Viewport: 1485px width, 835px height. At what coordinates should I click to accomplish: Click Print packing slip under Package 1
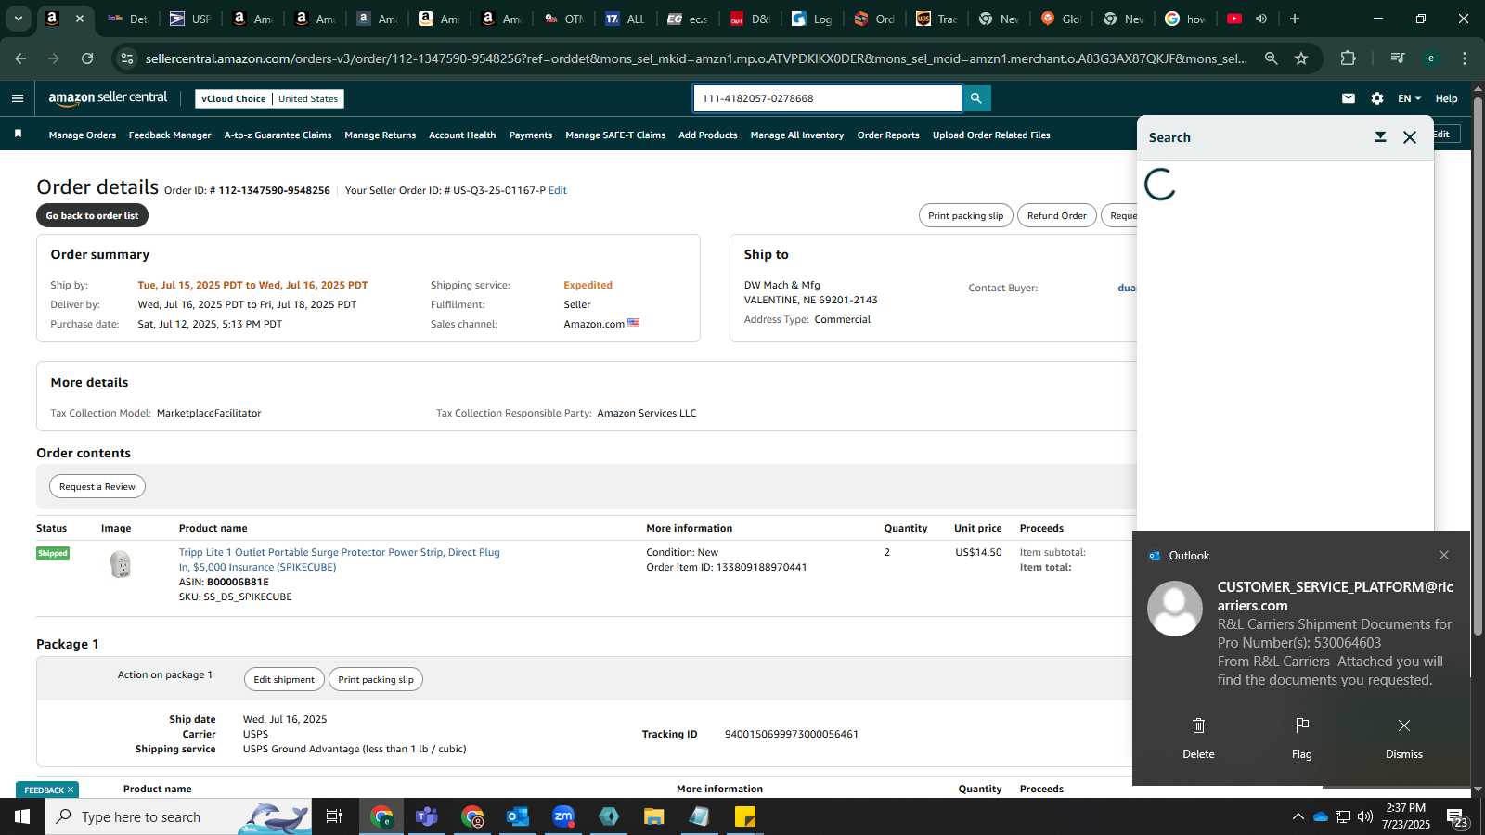376,679
